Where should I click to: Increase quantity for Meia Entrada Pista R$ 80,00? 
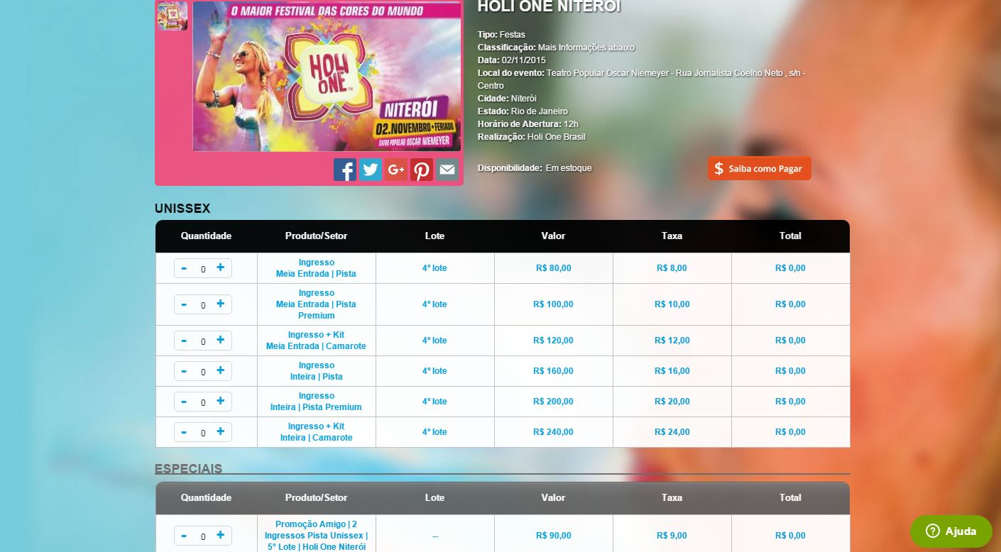pyautogui.click(x=220, y=267)
